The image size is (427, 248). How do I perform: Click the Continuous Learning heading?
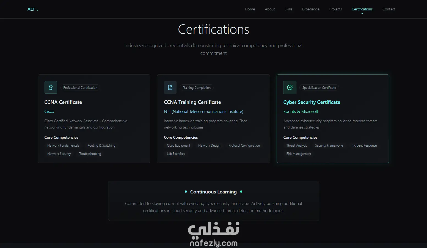point(213,192)
